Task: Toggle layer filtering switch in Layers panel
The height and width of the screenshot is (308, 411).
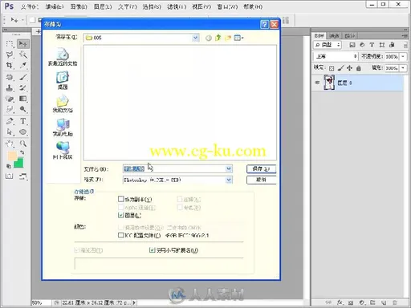Action: pyautogui.click(x=405, y=45)
